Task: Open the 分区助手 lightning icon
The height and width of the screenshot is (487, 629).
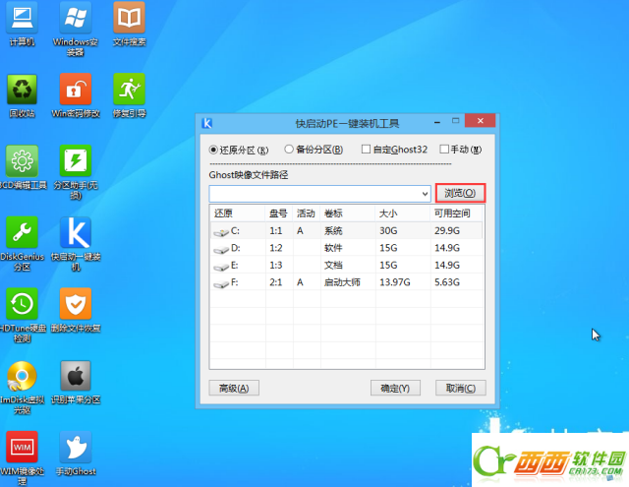Action: [76, 161]
